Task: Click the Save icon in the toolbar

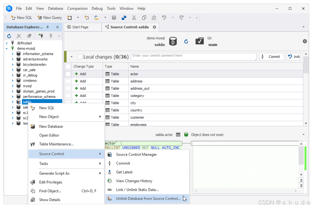Action: coord(114,18)
